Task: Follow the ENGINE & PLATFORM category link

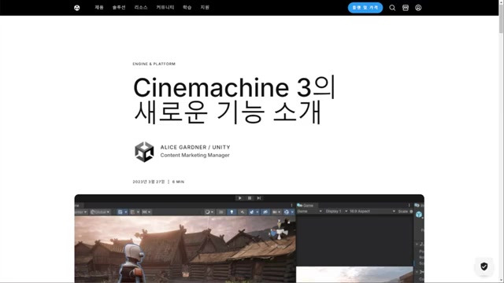Action: pyautogui.click(x=154, y=64)
